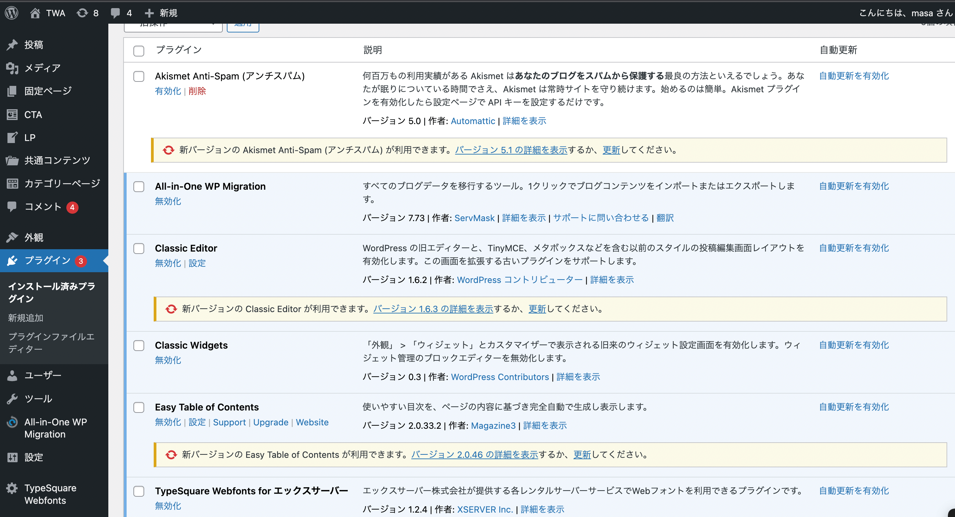Viewport: 955px width, 517px height.
Task: Enable auto-update for Akismet Anti-Spam
Action: tap(854, 76)
